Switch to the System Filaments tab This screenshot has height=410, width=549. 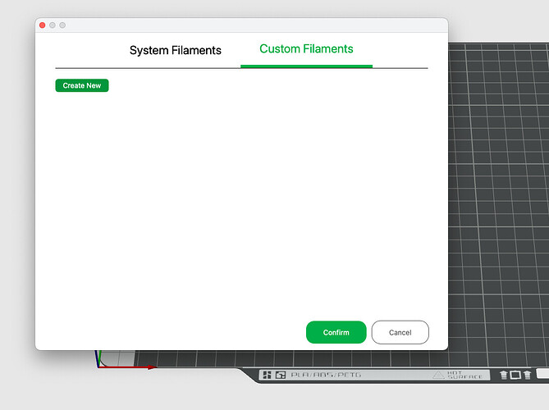(175, 50)
